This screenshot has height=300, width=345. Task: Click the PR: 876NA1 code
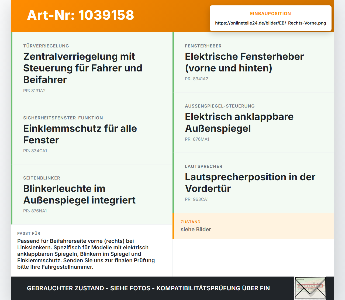tap(35, 211)
